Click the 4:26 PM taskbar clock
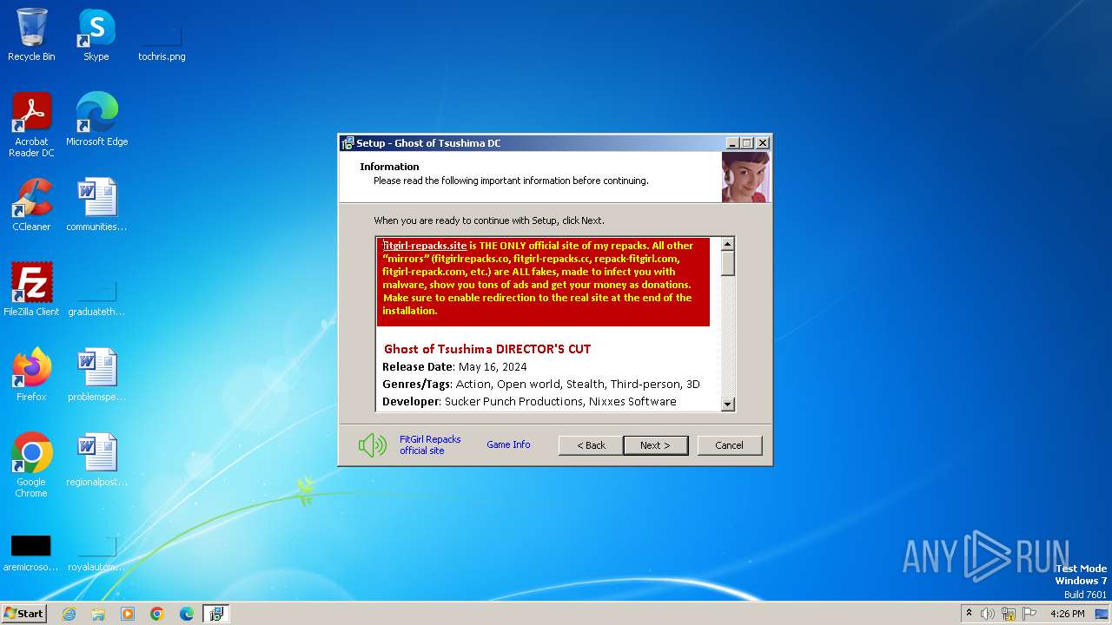The height and width of the screenshot is (625, 1112). pyautogui.click(x=1068, y=614)
